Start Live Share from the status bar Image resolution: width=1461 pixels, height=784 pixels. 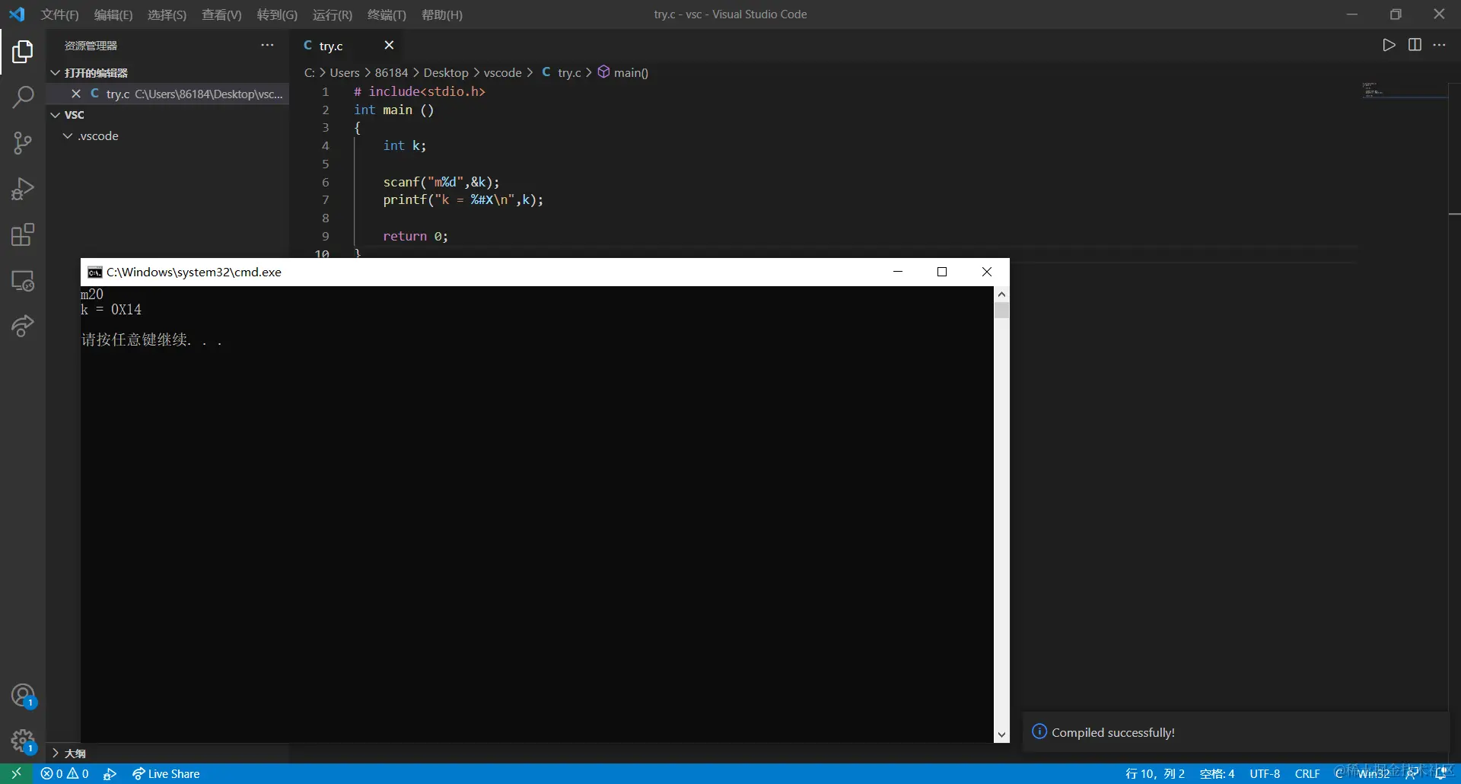coord(166,773)
